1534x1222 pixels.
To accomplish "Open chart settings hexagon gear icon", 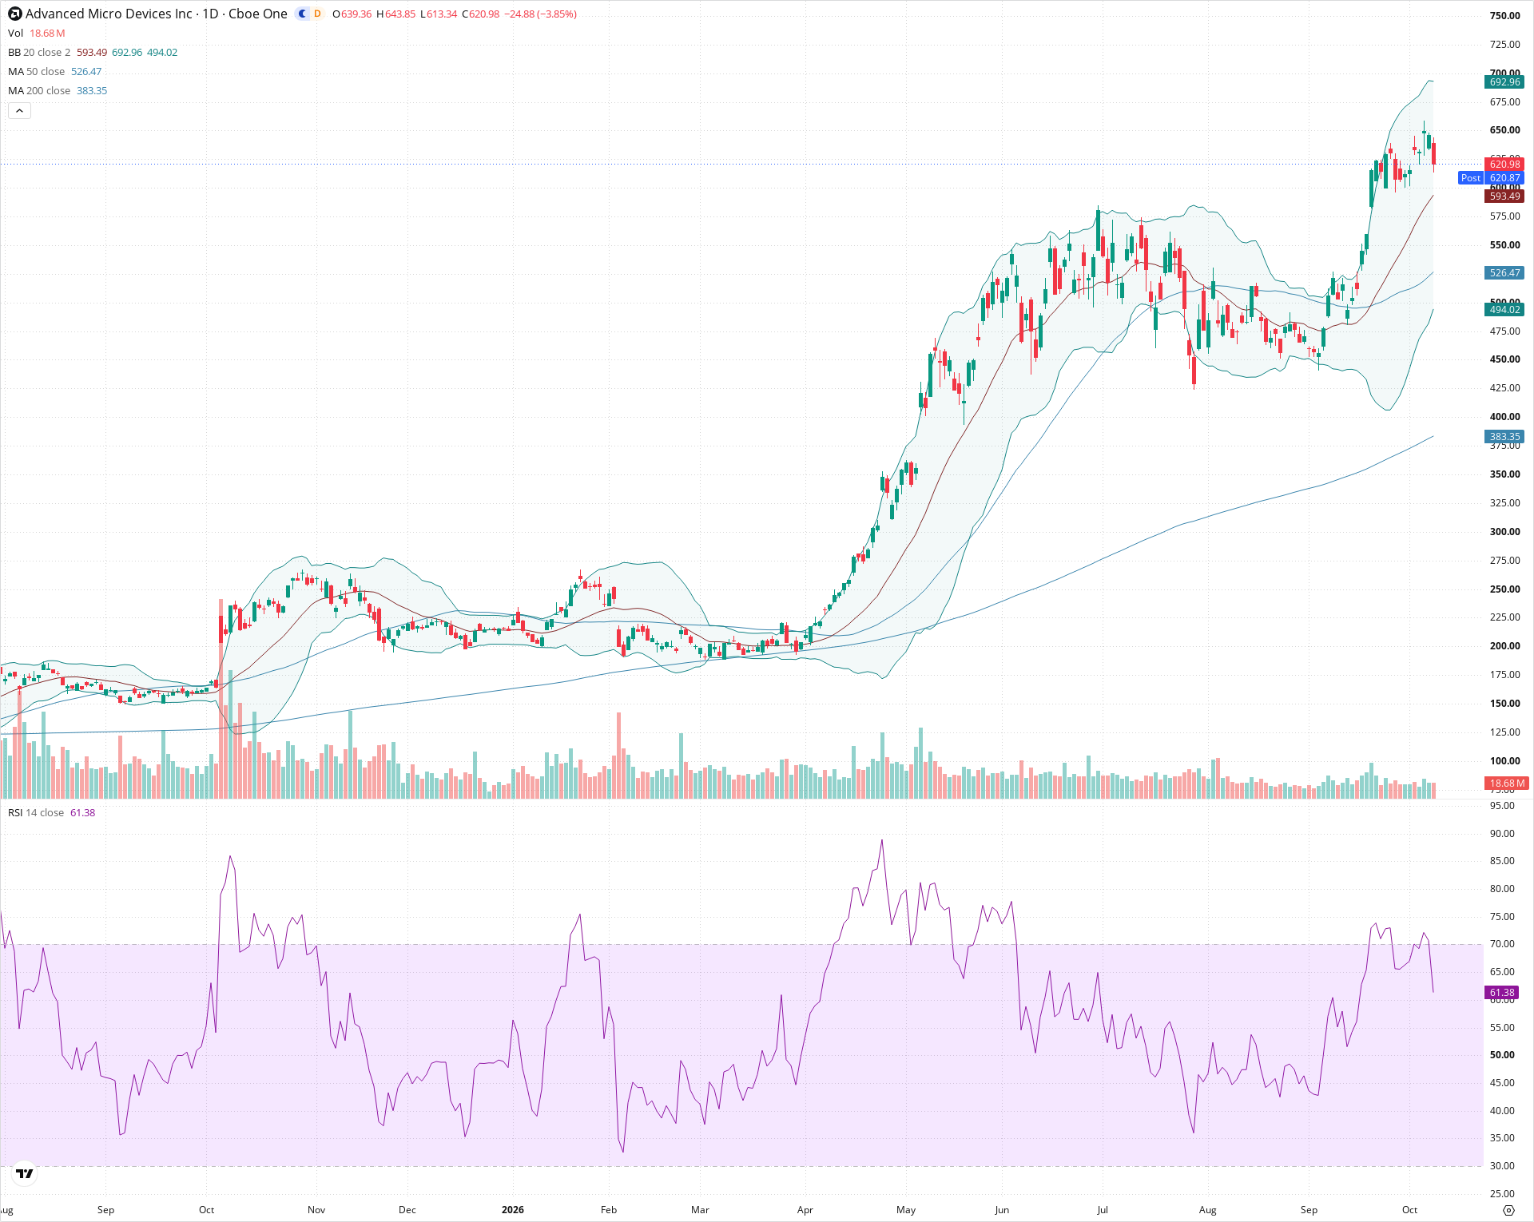I will [x=1508, y=1210].
